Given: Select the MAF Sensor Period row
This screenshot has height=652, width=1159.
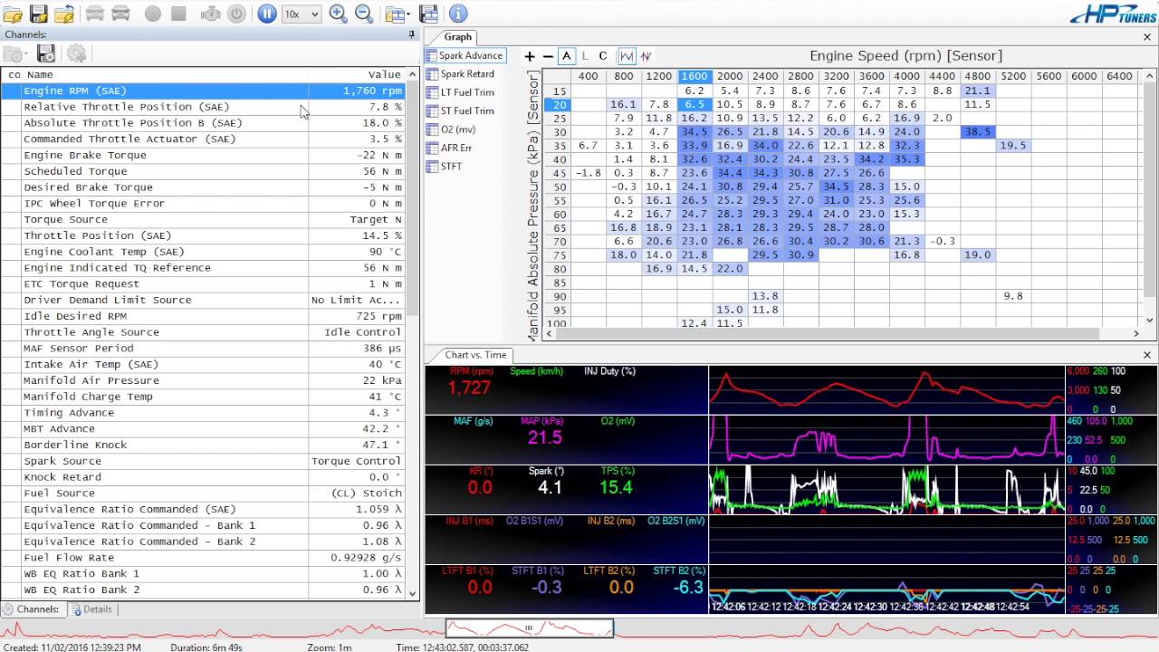Looking at the screenshot, I should tap(204, 349).
